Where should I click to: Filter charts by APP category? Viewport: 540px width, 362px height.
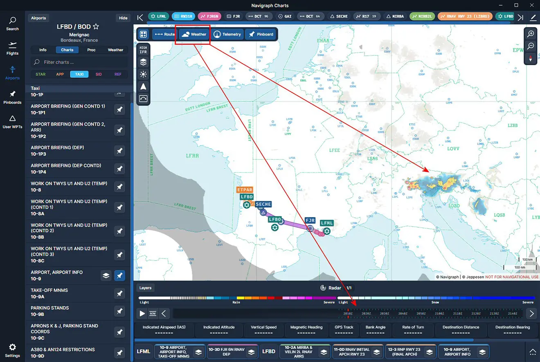click(60, 74)
